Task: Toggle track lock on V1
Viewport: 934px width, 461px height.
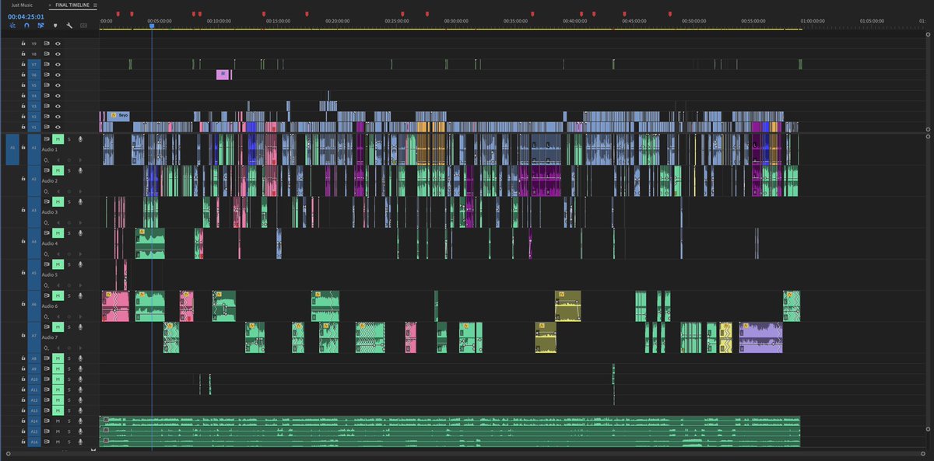Action: pyautogui.click(x=23, y=127)
